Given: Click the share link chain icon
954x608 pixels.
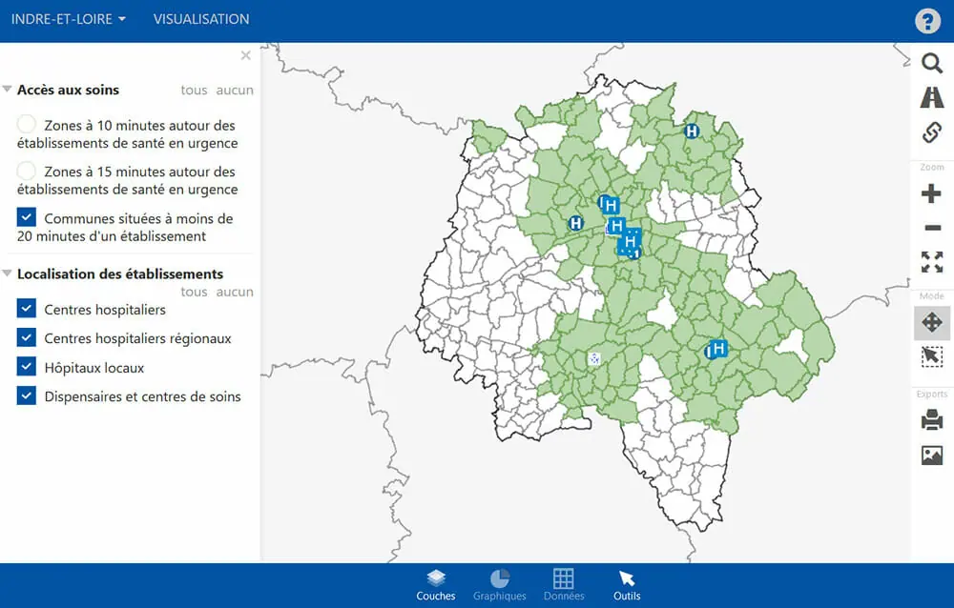Looking at the screenshot, I should click(931, 132).
